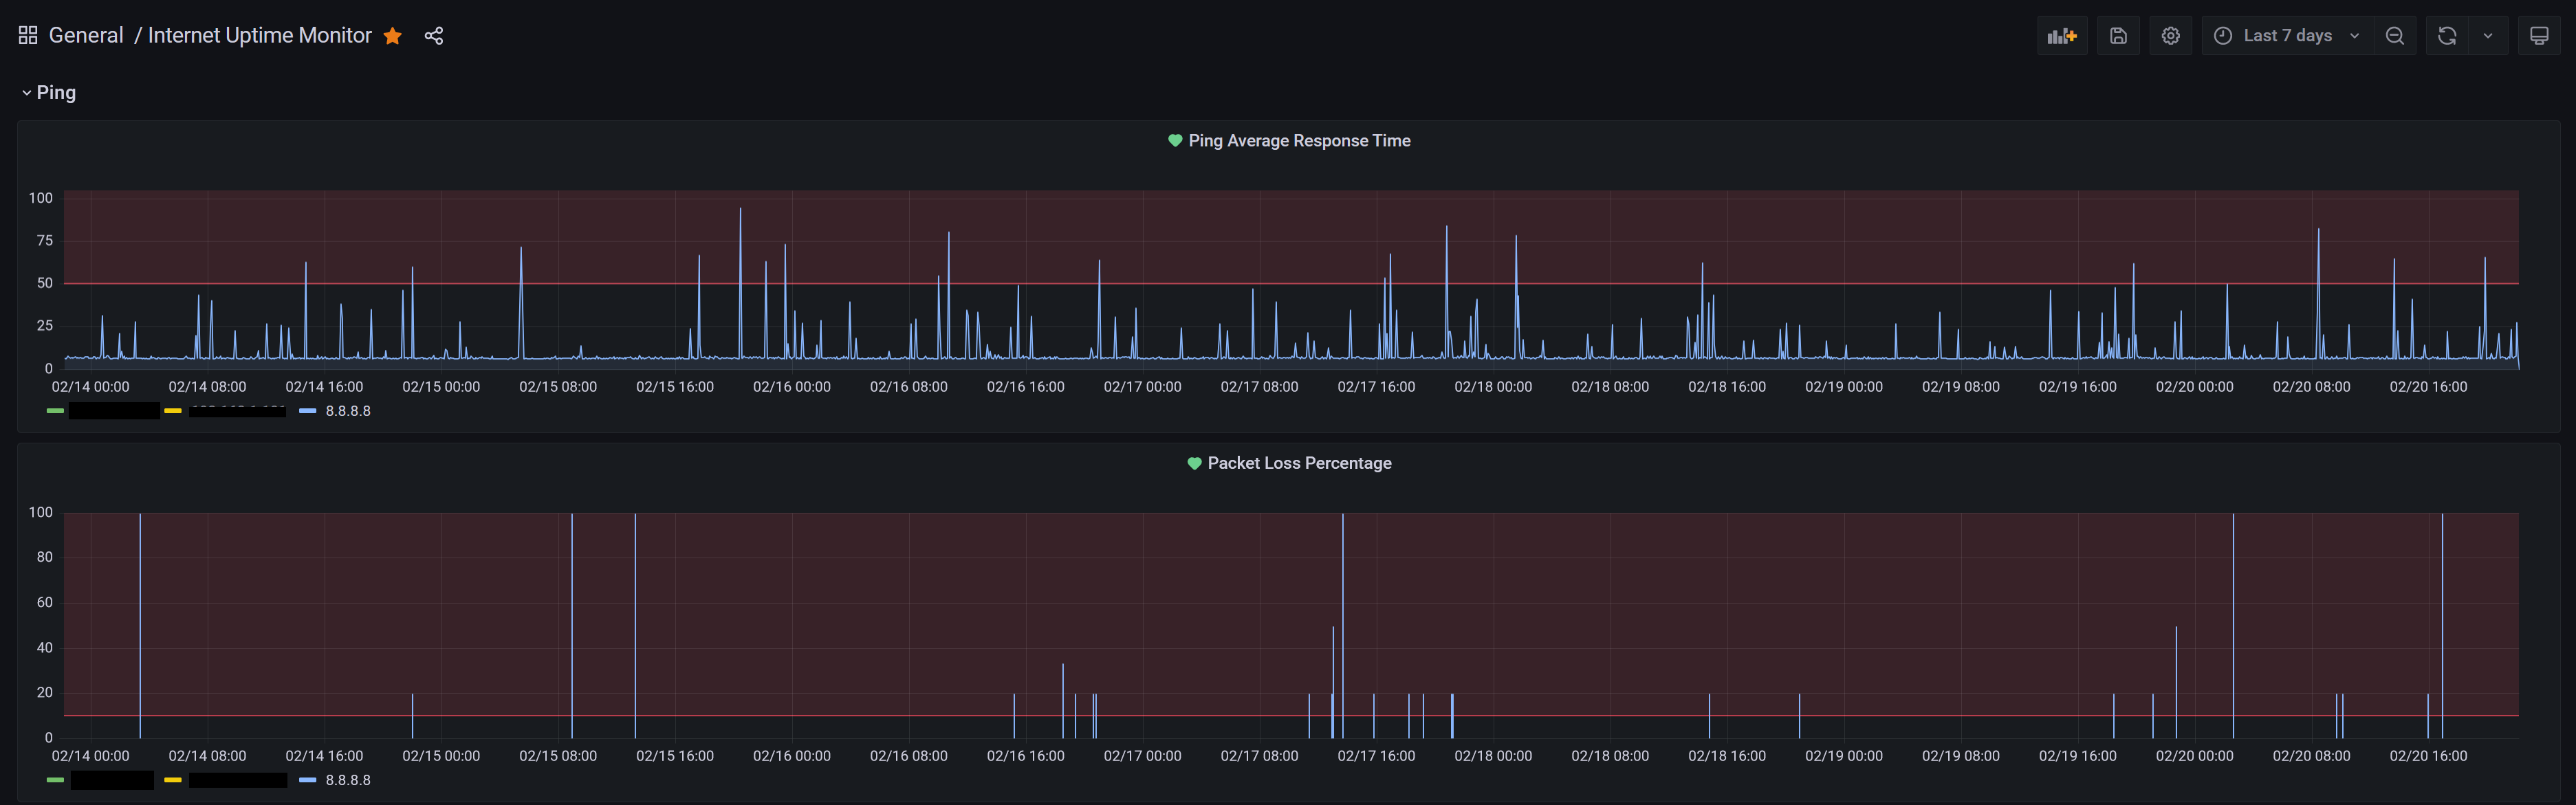Click the share dashboard icon
Image resolution: width=2576 pixels, height=805 pixels.
point(433,36)
